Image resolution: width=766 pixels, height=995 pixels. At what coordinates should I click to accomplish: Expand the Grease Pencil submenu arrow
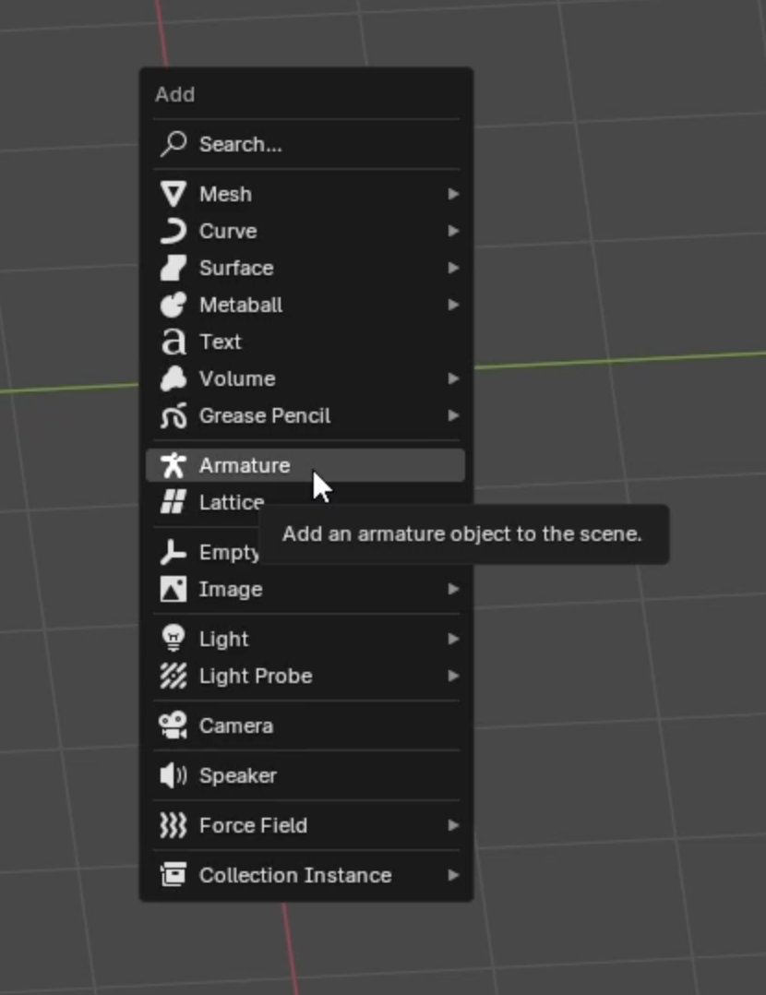[x=453, y=415]
